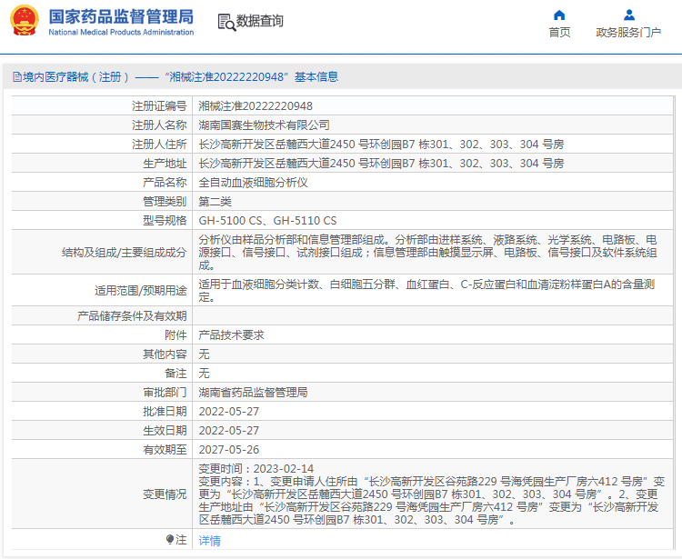Click the 数据查询 label
This screenshot has width=682, height=559.
coord(260,21)
